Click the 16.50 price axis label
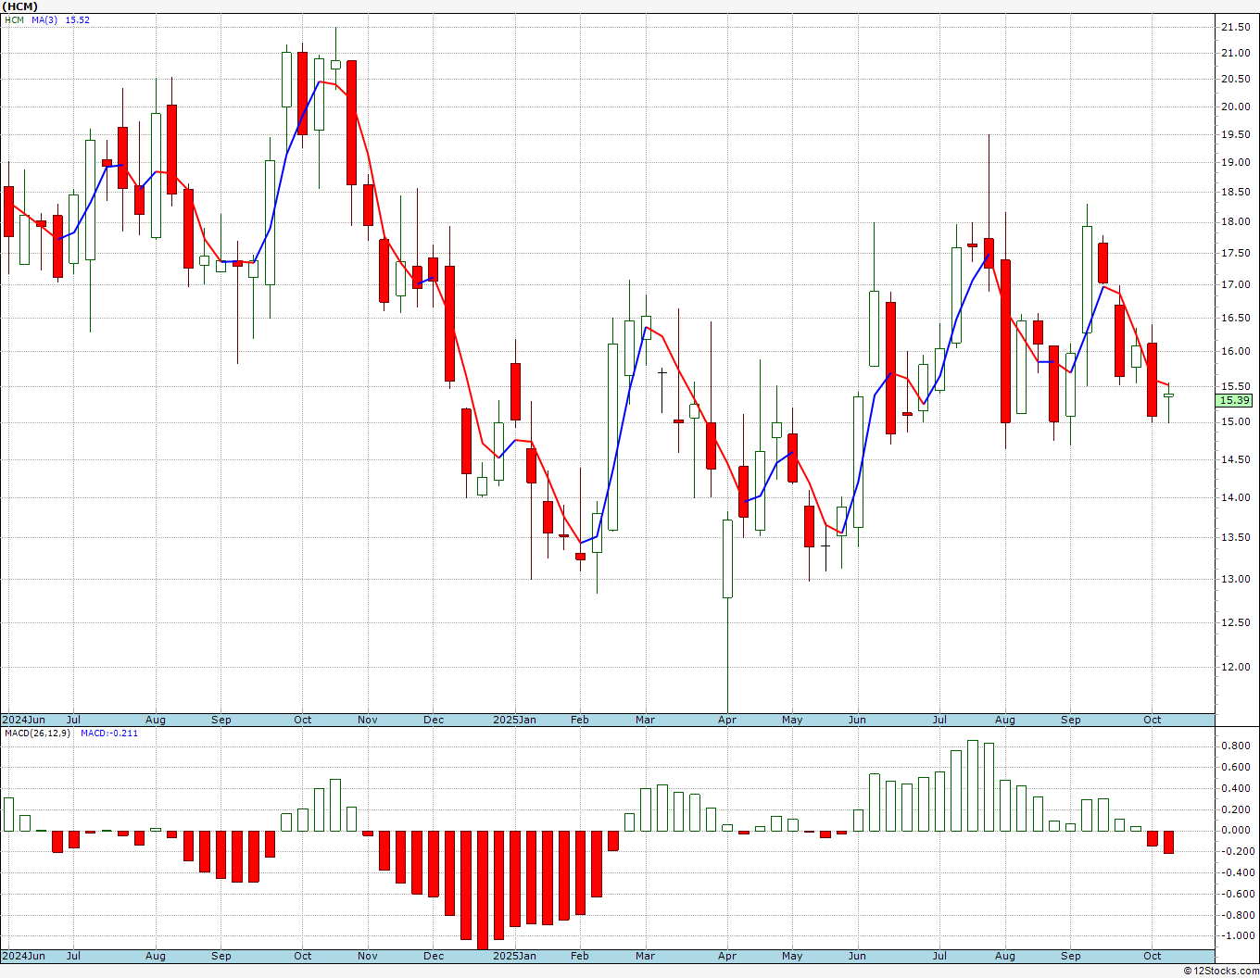This screenshot has height=978, width=1260. click(x=1234, y=319)
